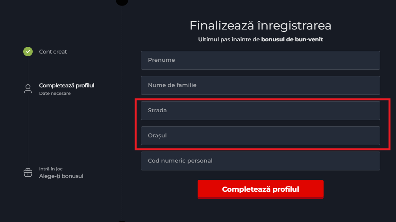Focus the Prenume input field
The width and height of the screenshot is (396, 222).
tap(260, 60)
